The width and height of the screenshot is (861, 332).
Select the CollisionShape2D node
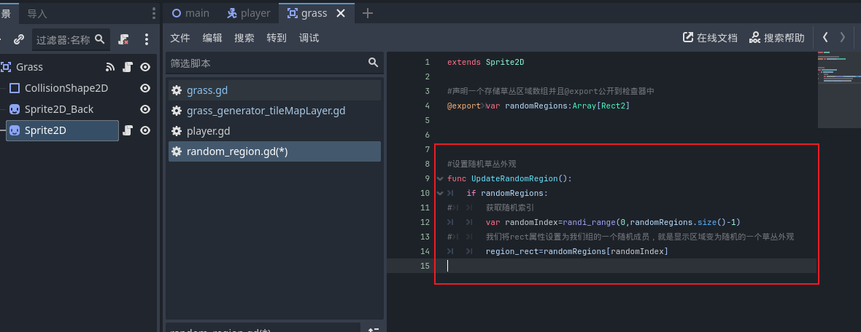[x=66, y=88]
